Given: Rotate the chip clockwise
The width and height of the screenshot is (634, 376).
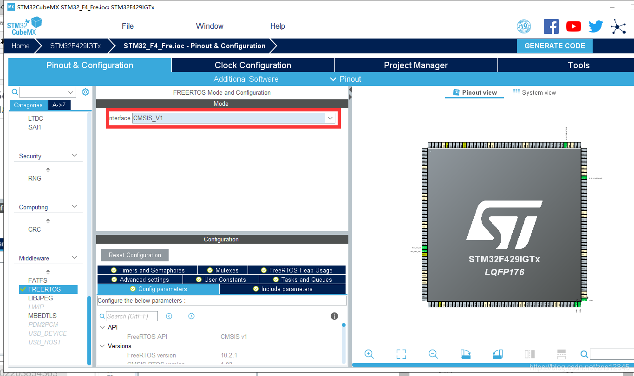Looking at the screenshot, I should coord(465,354).
